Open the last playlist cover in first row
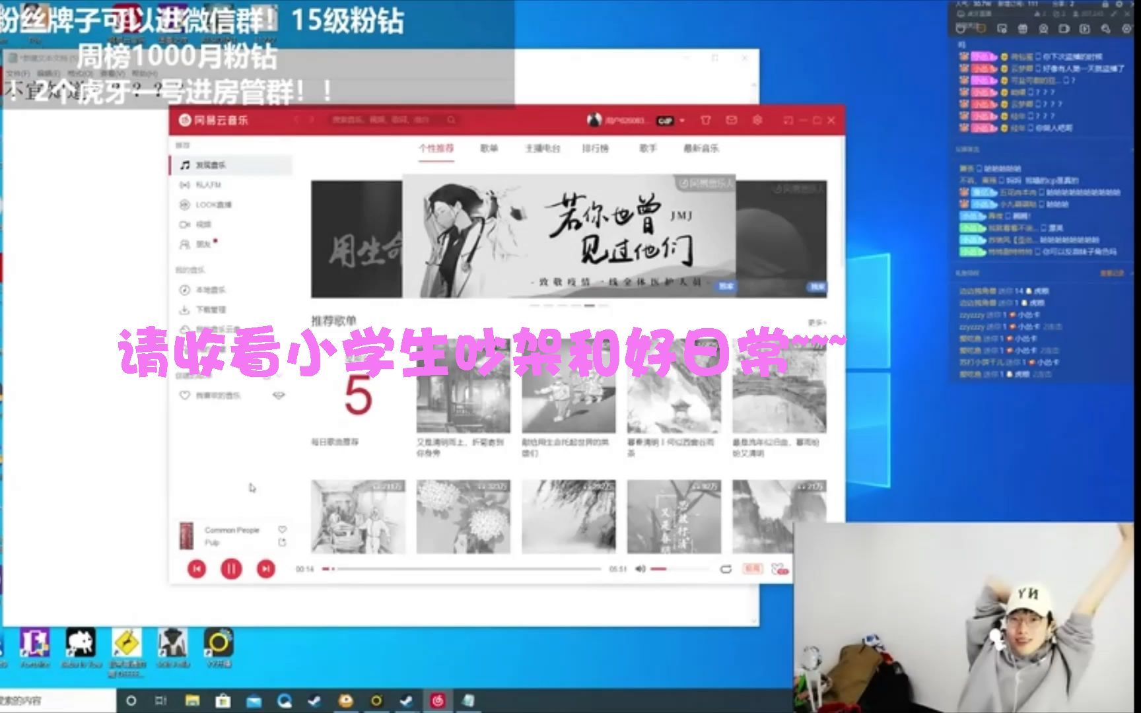 point(780,386)
